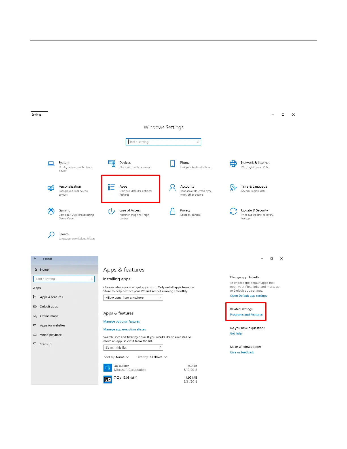This screenshot has height=449, width=347.
Task: Click the Devices category title
Action: [125, 162]
